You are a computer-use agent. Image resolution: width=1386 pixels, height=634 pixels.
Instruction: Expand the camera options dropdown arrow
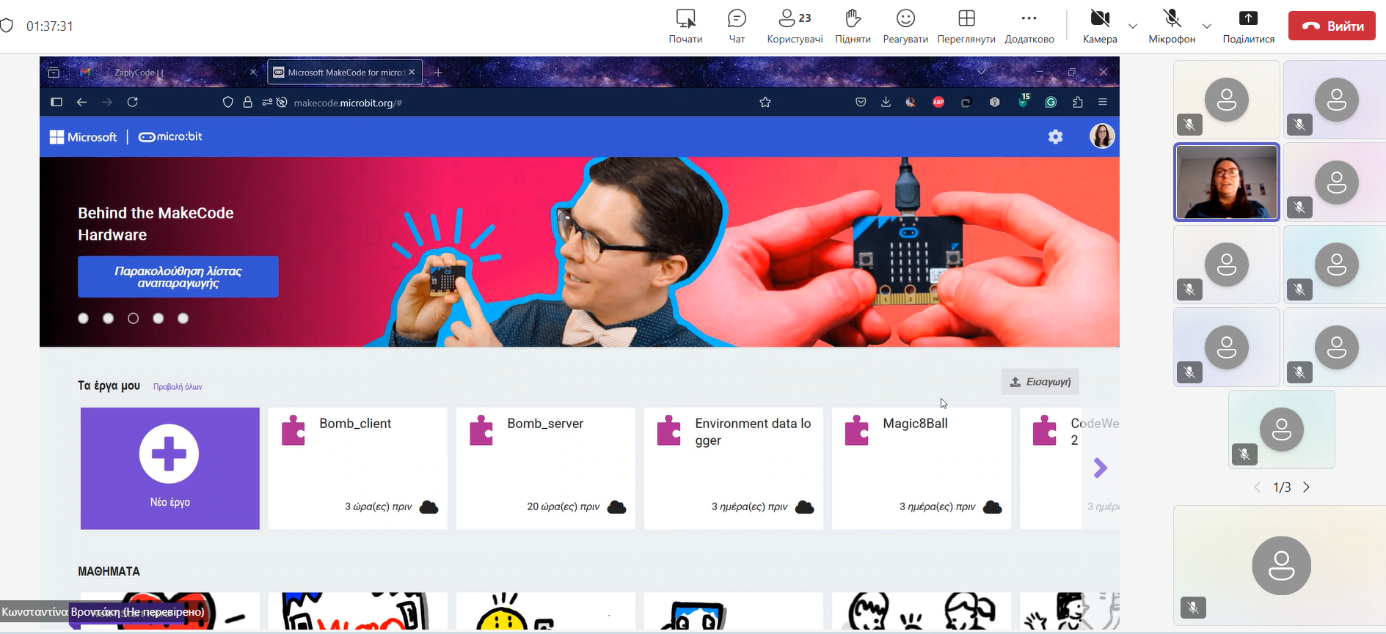(1133, 26)
